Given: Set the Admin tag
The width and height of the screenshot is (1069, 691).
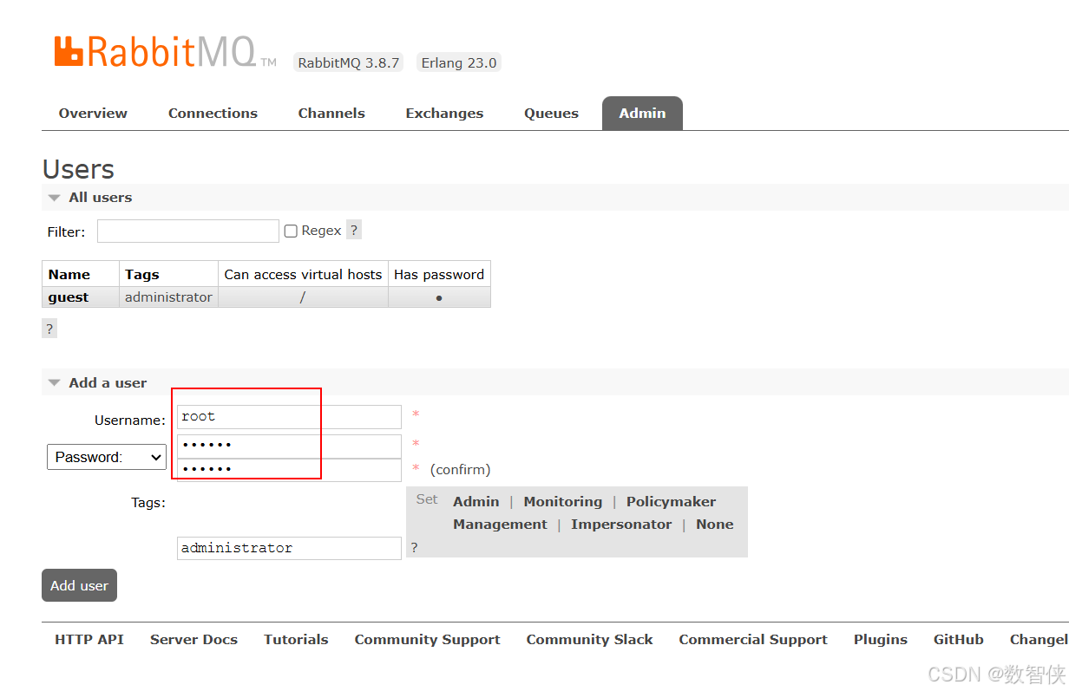Looking at the screenshot, I should tap(475, 501).
